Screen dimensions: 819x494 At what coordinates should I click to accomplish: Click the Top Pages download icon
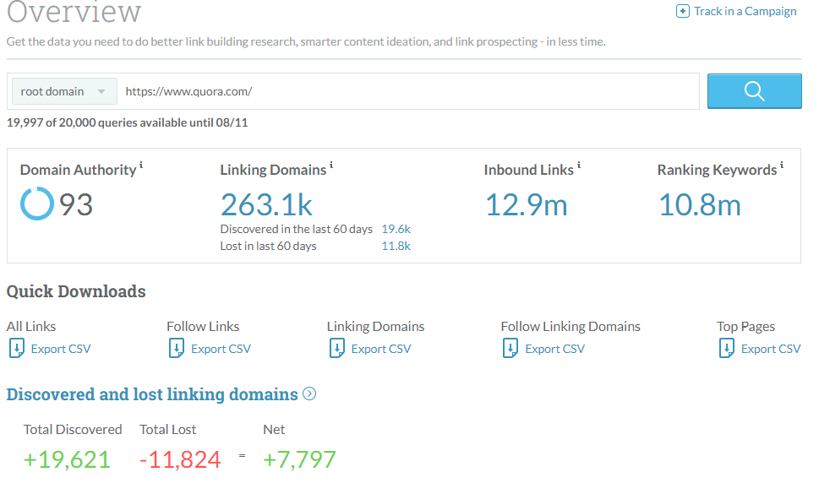click(727, 348)
